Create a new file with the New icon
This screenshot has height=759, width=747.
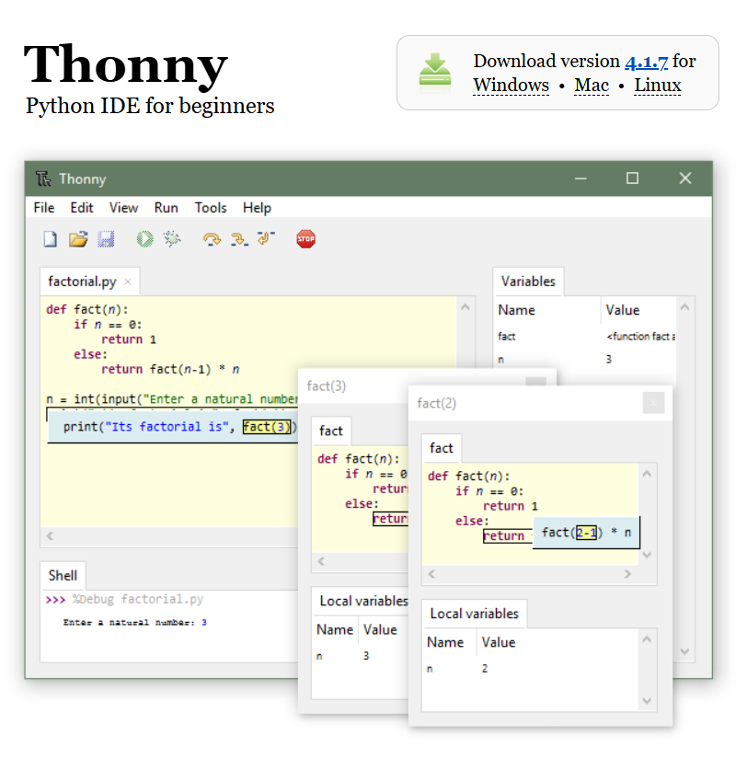click(x=50, y=238)
